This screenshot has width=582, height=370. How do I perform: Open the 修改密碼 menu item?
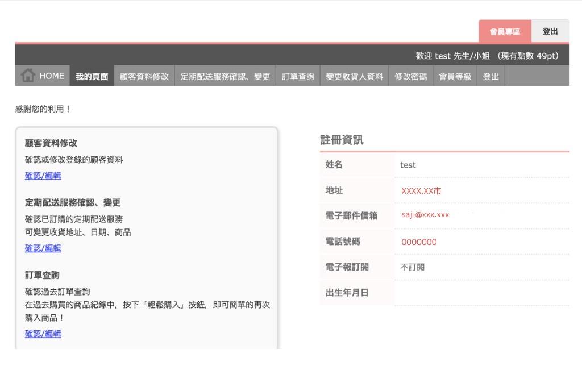pyautogui.click(x=410, y=76)
